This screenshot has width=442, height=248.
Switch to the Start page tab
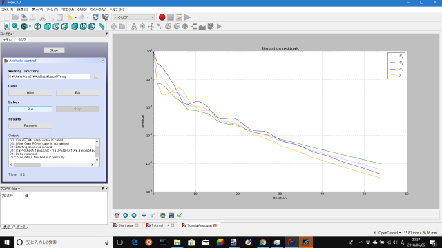pyautogui.click(x=126, y=225)
